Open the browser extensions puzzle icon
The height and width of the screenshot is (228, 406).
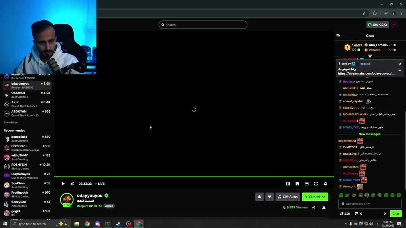375,13
